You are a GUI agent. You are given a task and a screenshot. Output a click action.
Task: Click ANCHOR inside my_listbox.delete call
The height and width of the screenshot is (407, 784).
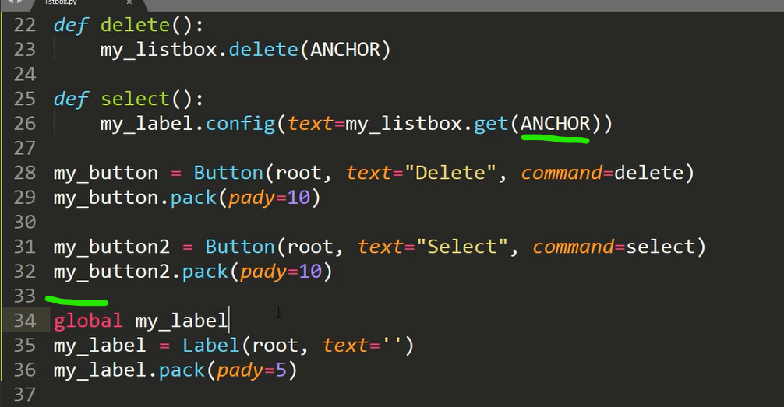coord(345,50)
